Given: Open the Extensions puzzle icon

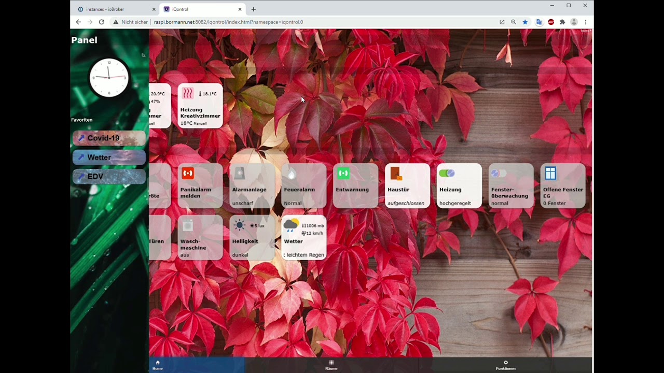Looking at the screenshot, I should pyautogui.click(x=562, y=22).
